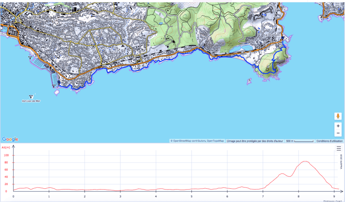Open the elevation chart hamburger menu
345x202 pixels.
click(339, 149)
